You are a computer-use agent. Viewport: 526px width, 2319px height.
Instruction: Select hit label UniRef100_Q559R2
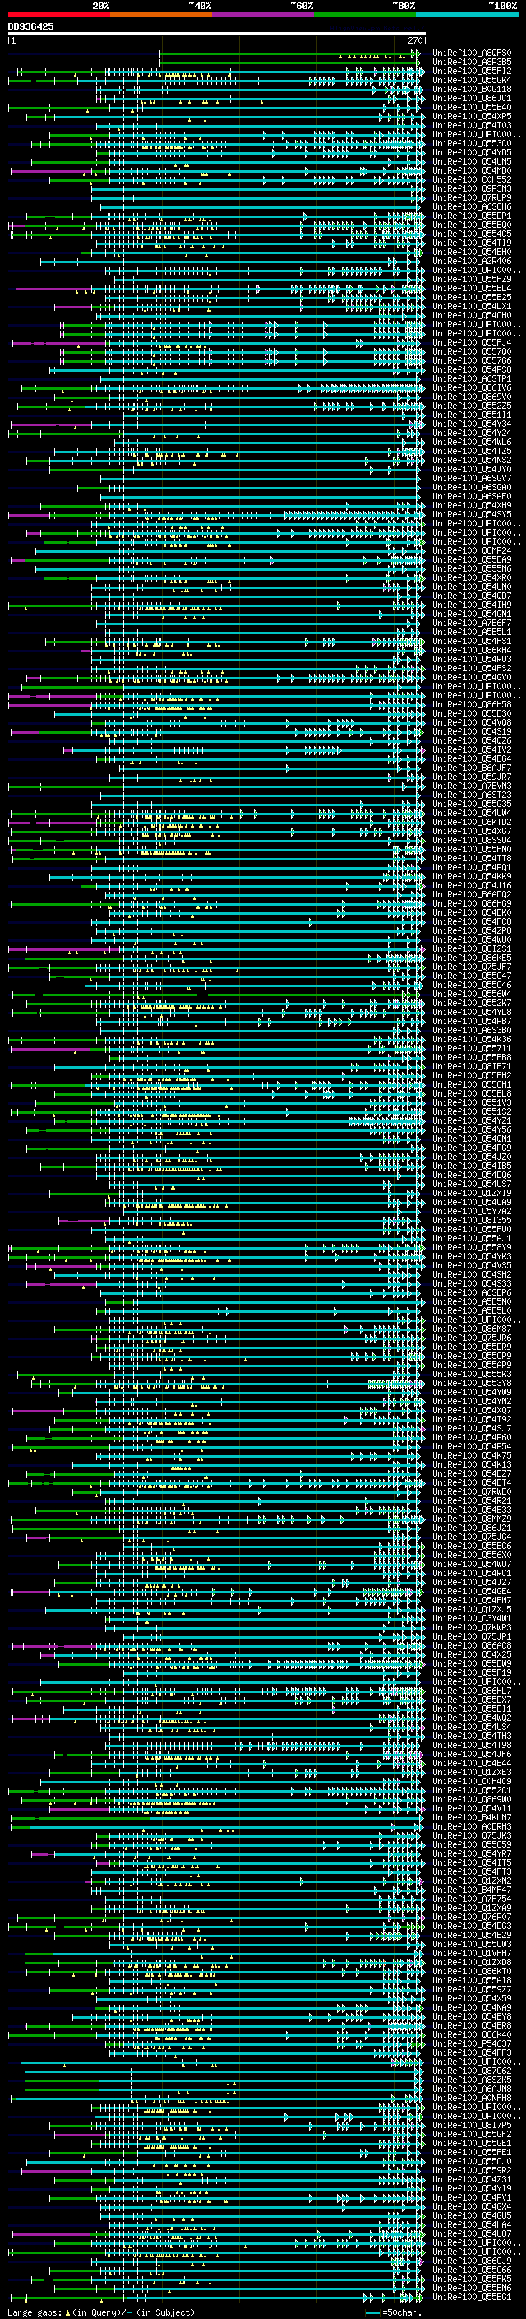[x=472, y=2170]
